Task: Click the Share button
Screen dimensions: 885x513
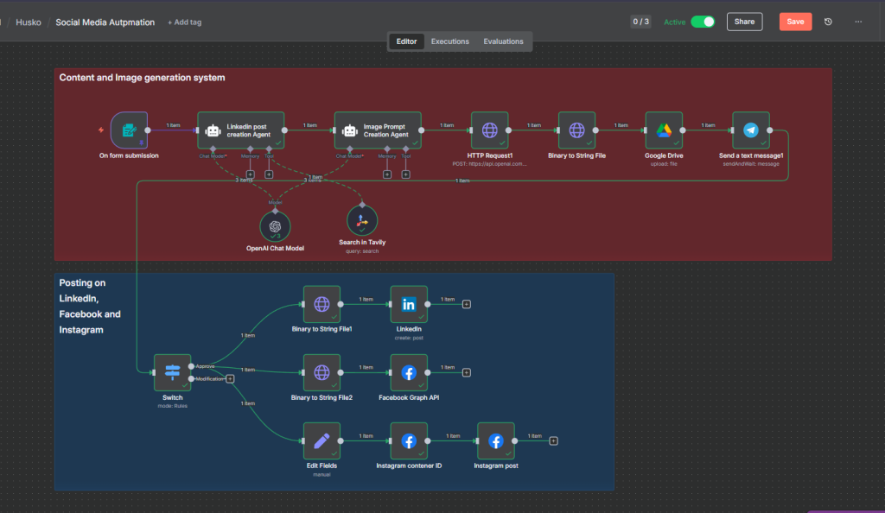Action: [744, 22]
